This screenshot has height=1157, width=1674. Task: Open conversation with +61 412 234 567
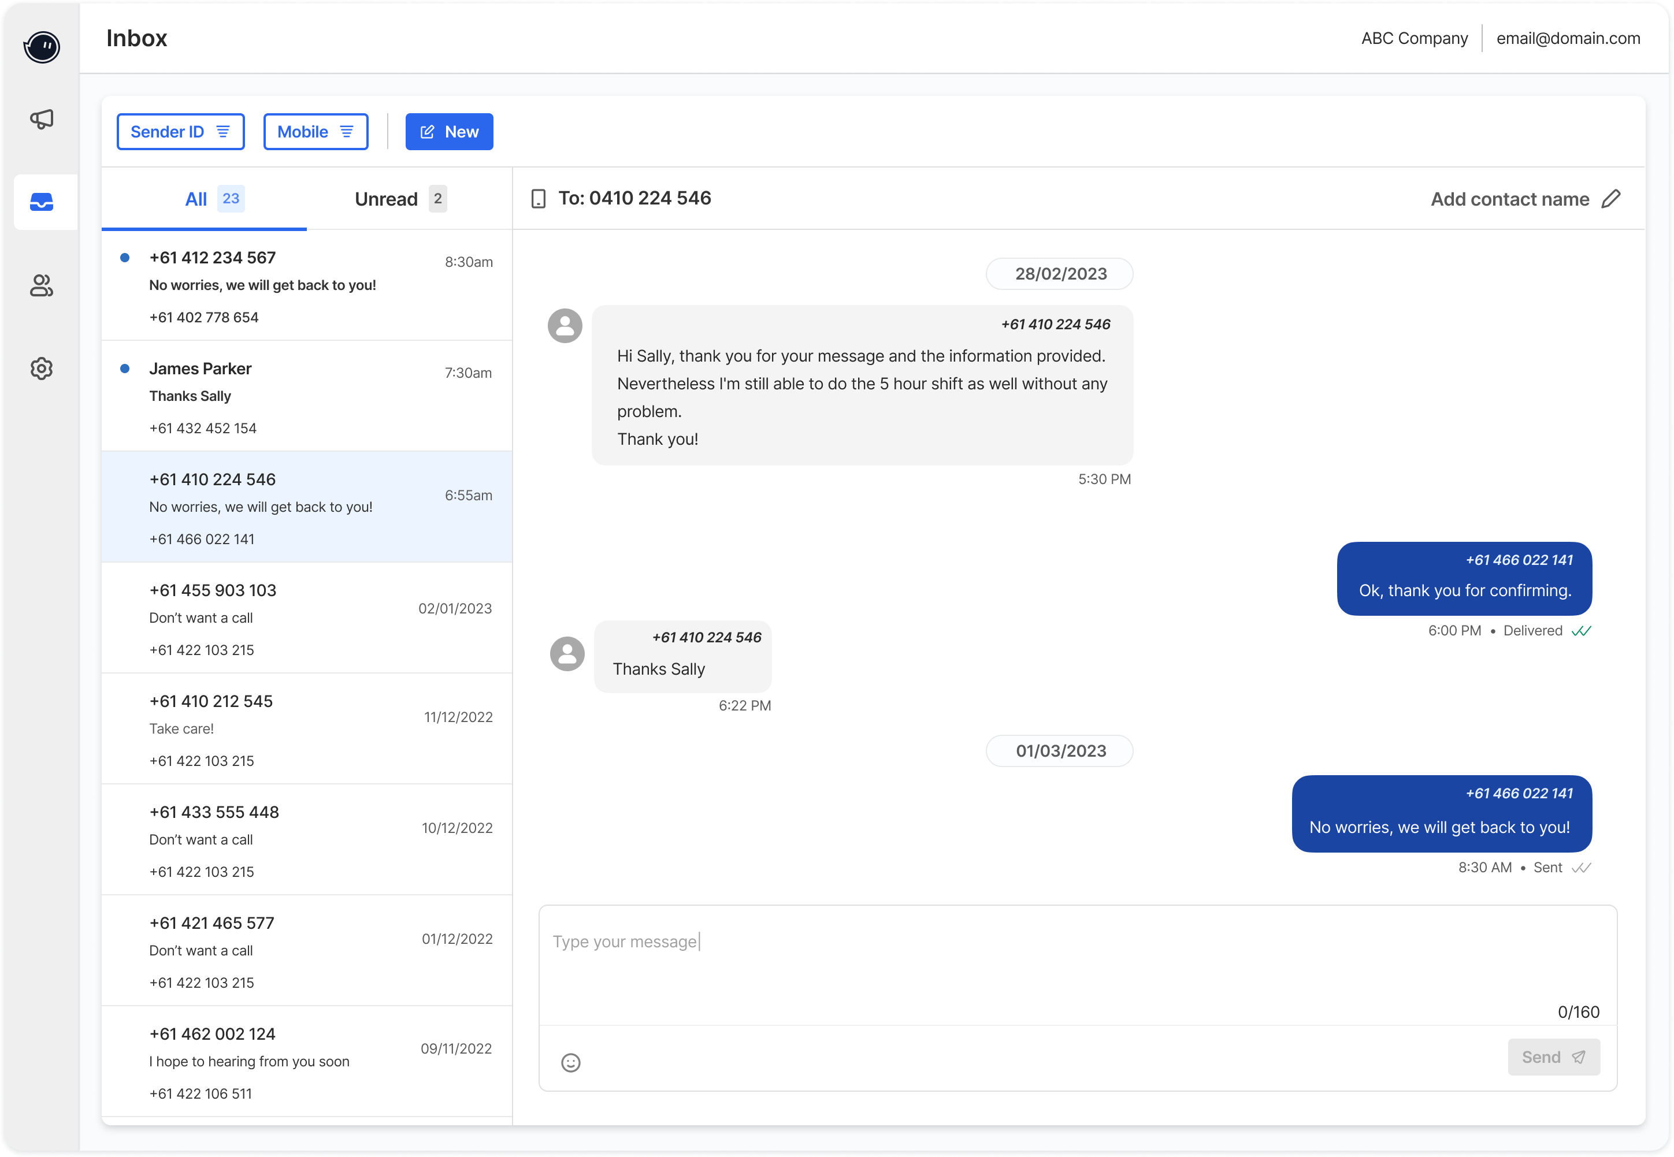pyautogui.click(x=307, y=285)
